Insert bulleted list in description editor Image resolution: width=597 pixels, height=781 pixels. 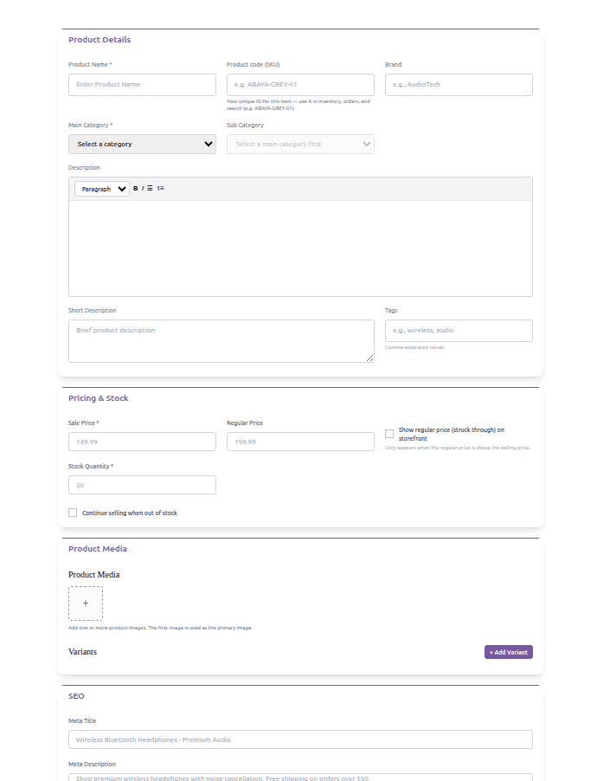pos(150,189)
